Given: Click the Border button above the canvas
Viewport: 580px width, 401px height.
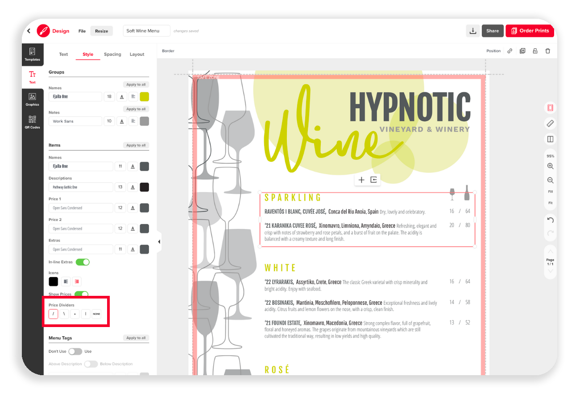Looking at the screenshot, I should point(168,51).
